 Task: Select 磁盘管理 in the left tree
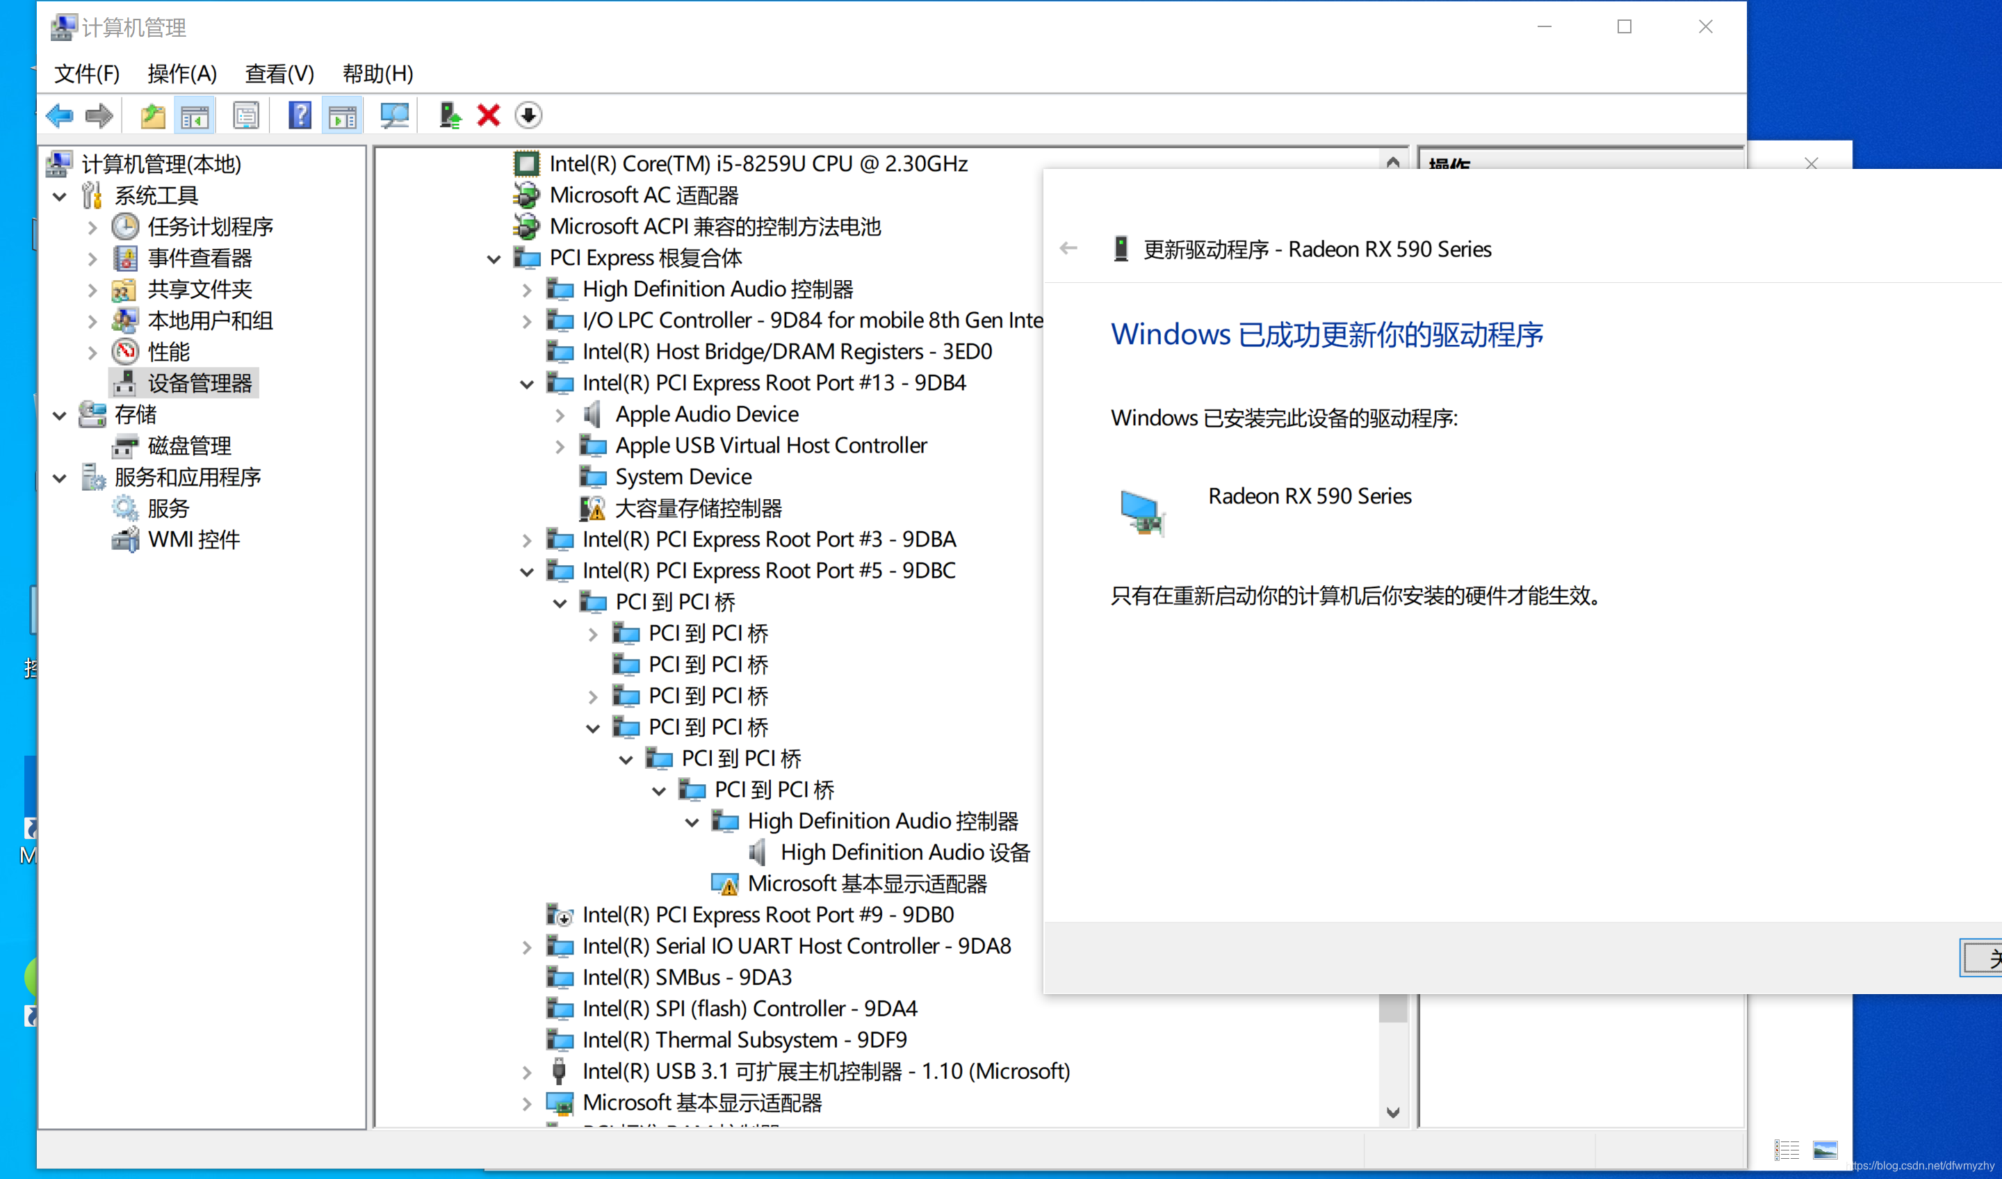(189, 446)
